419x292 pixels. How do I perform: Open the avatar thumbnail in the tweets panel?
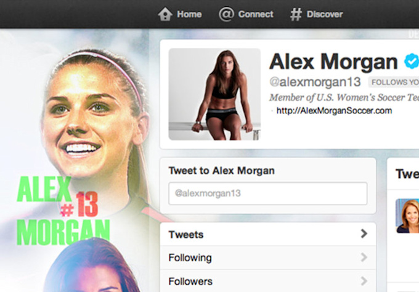(x=407, y=216)
